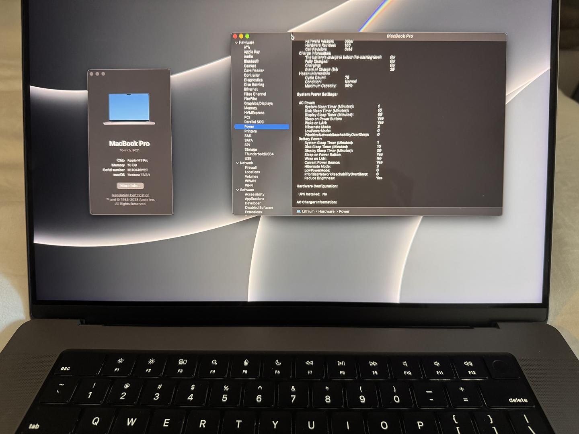579x434 pixels.
Task: Collapse the Hardware section in the sidebar
Action: (x=236, y=43)
